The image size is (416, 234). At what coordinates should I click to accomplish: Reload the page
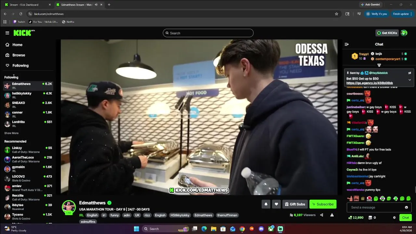21,14
